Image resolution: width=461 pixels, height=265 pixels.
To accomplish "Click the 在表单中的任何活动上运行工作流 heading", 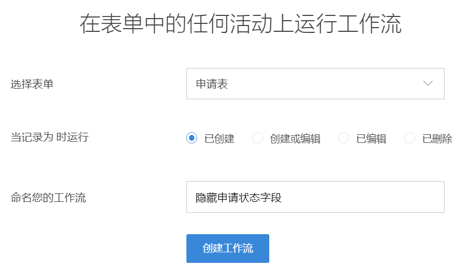I will coord(241,24).
